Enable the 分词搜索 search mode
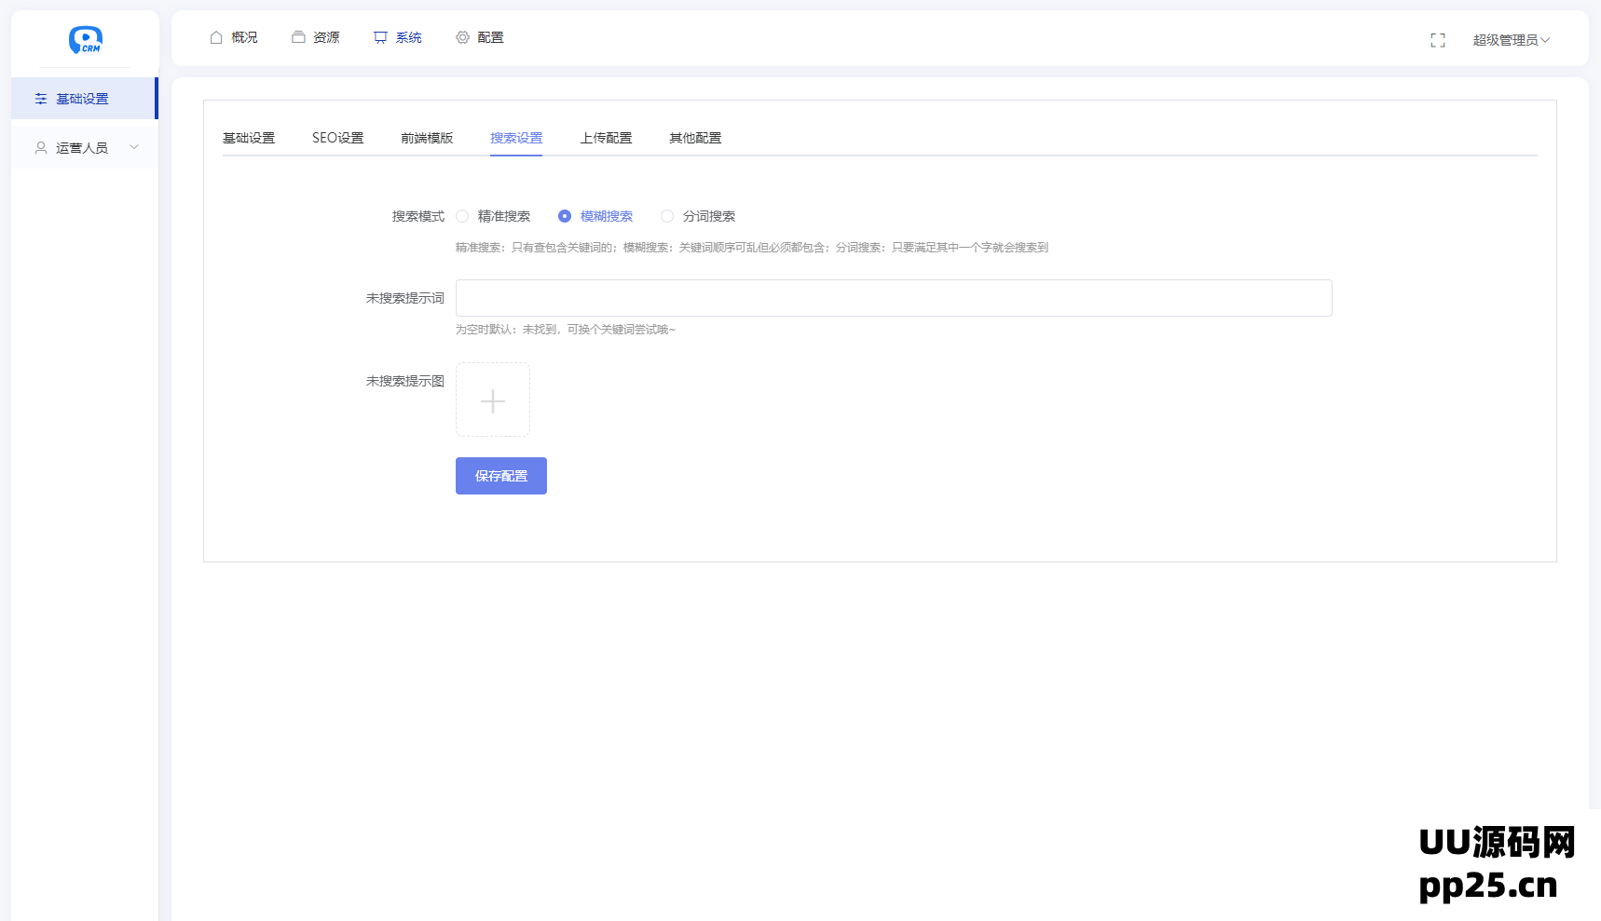 pyautogui.click(x=667, y=215)
